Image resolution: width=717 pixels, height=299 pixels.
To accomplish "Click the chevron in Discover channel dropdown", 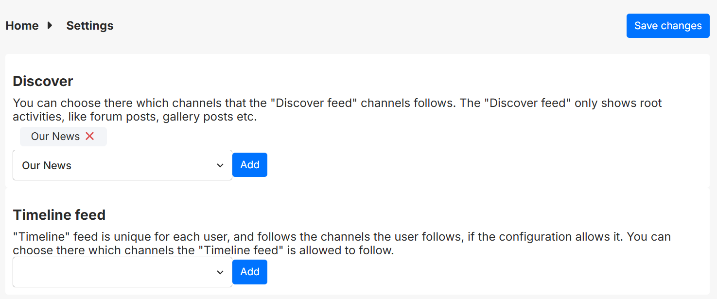I will pos(220,165).
